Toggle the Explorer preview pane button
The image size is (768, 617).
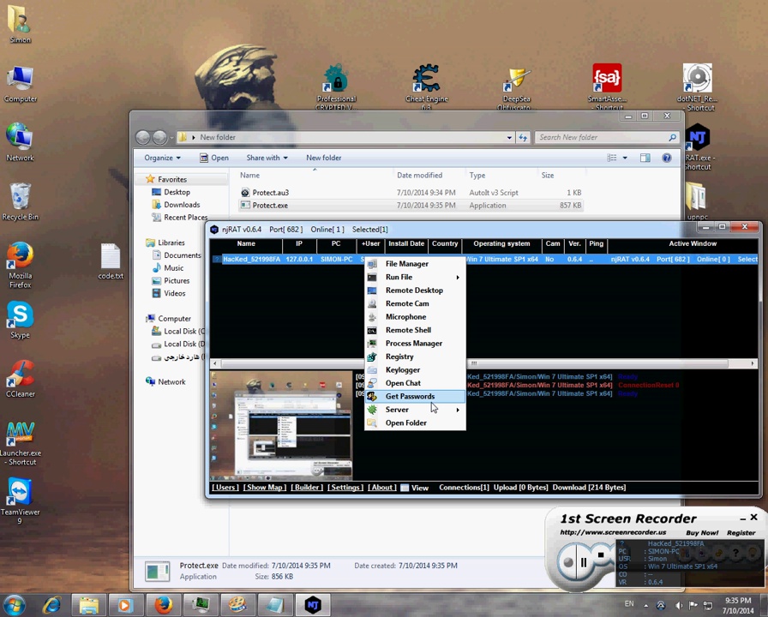[x=645, y=158]
